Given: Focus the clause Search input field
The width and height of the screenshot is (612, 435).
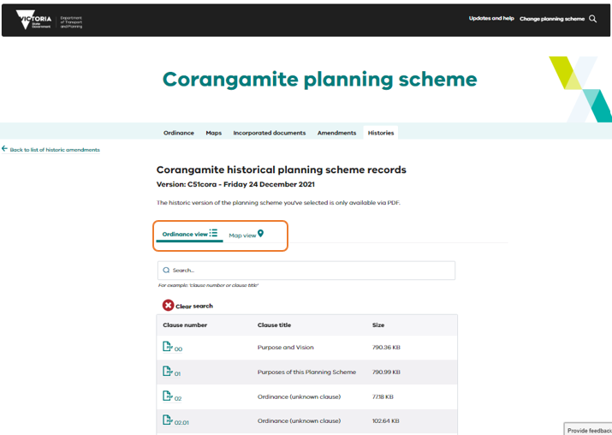Looking at the screenshot, I should pos(306,271).
